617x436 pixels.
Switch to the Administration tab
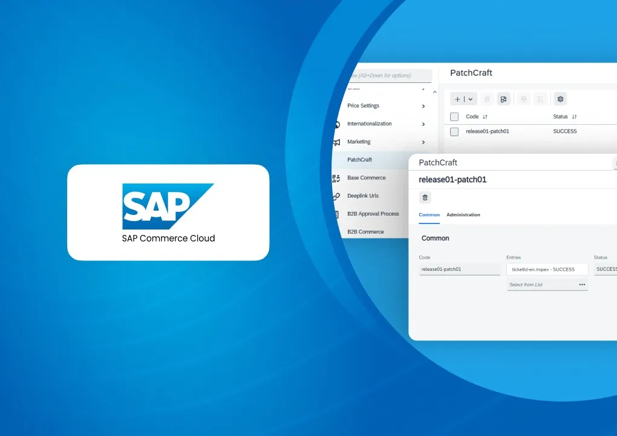tap(463, 214)
